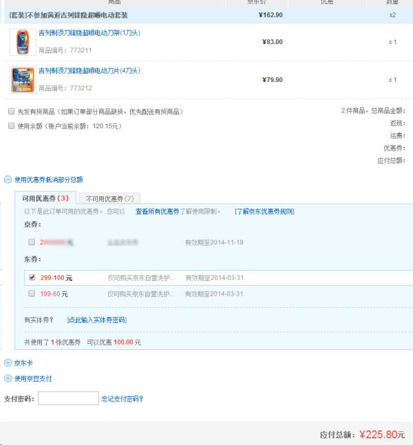413x445 pixels.
Task: Open the razor handle product thumbnail 773211
Action: 23,42
